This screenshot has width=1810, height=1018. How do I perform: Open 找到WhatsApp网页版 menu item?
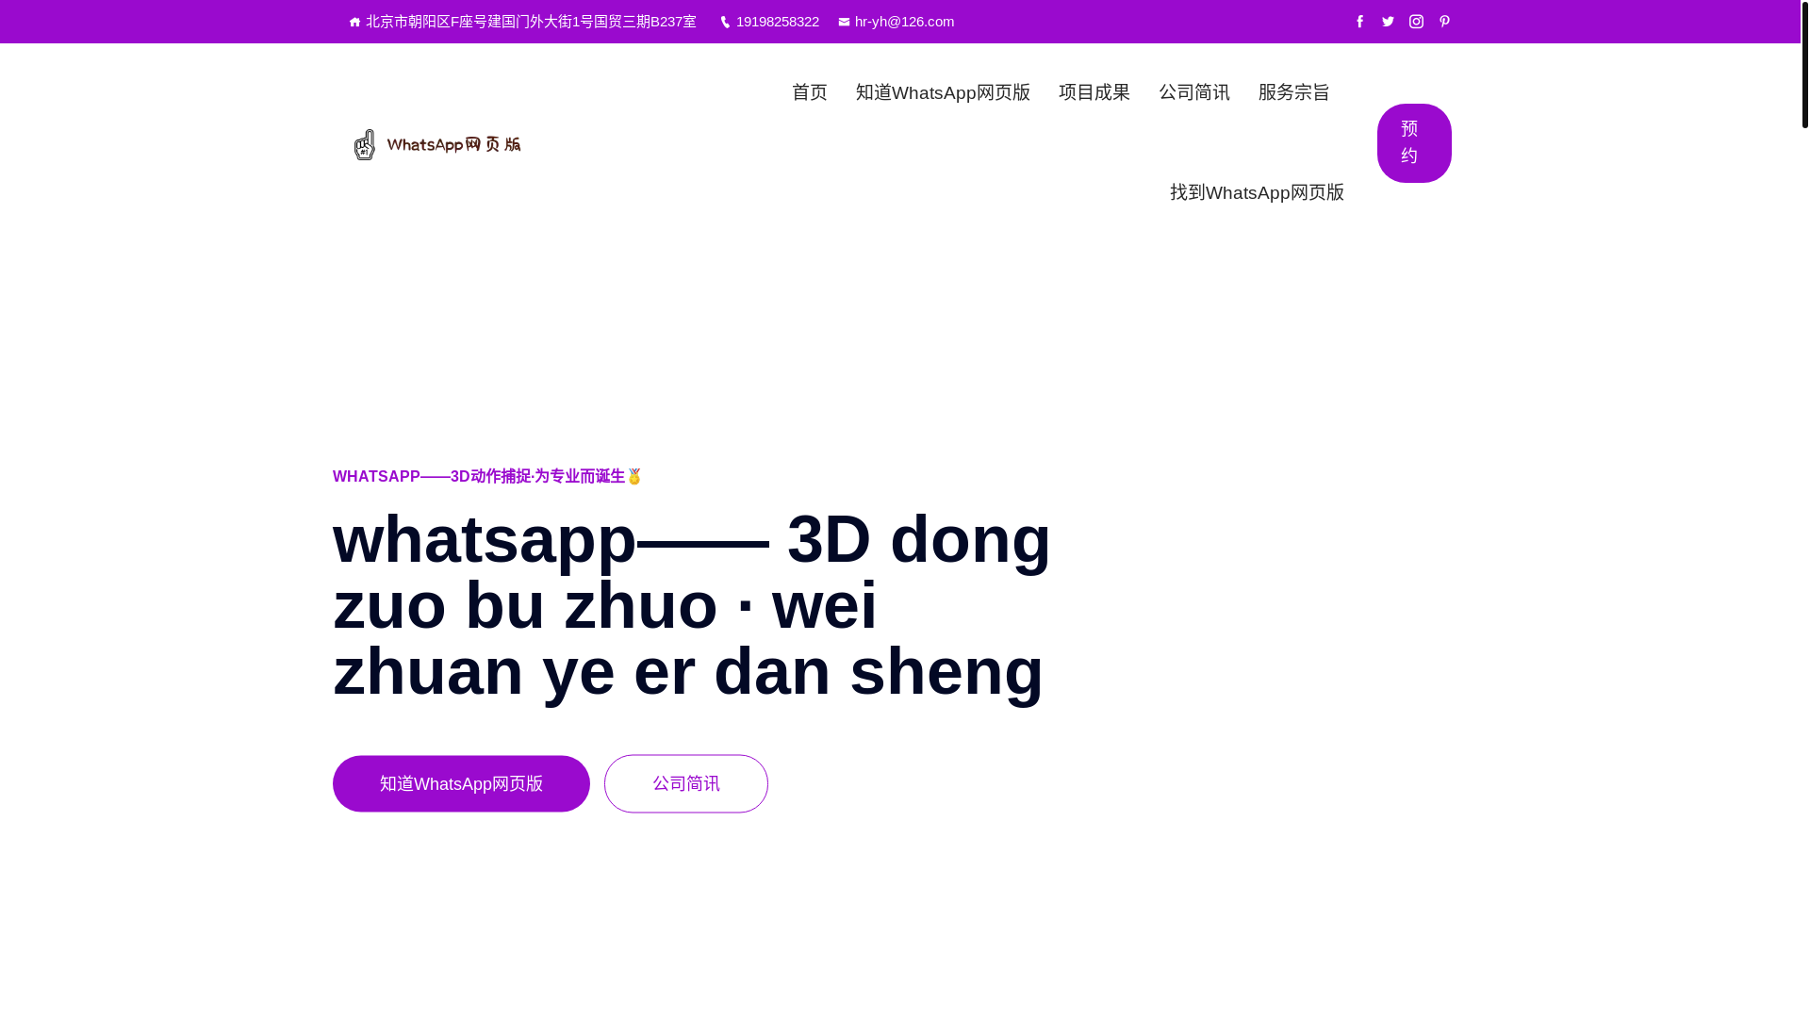[x=1257, y=192]
